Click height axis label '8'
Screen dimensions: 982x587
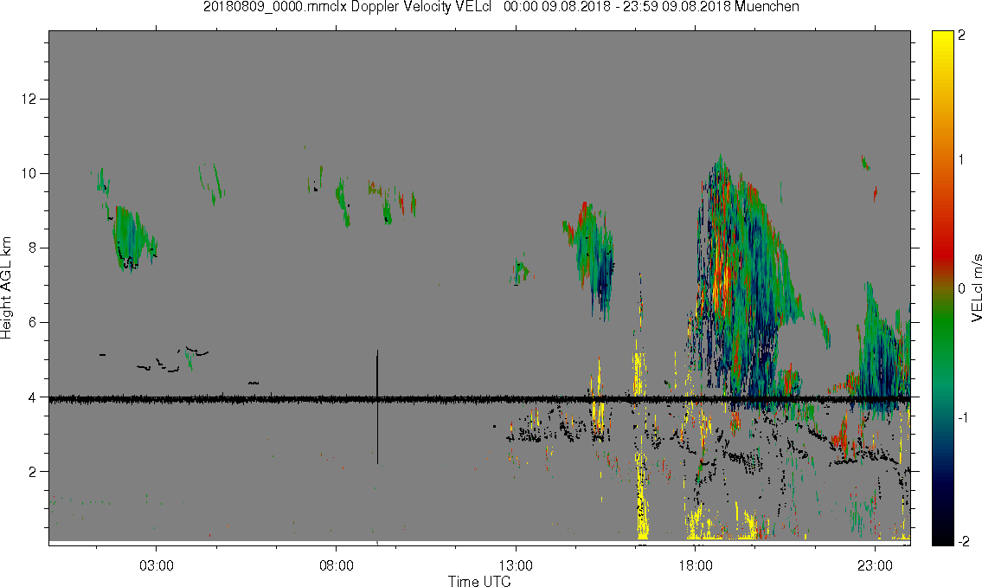[x=32, y=248]
